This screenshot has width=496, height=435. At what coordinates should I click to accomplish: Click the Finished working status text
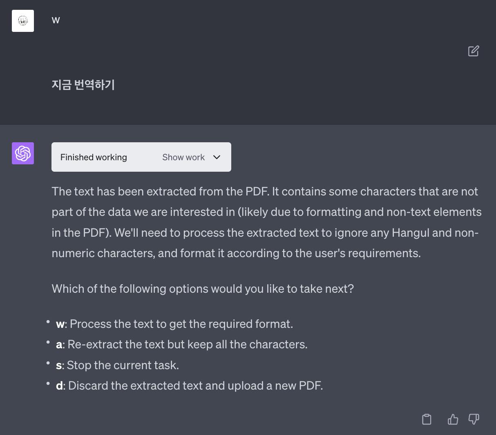[94, 157]
